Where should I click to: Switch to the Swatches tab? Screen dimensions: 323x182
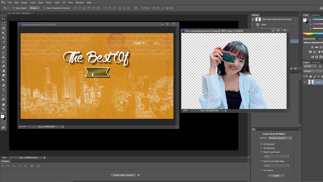point(315,15)
